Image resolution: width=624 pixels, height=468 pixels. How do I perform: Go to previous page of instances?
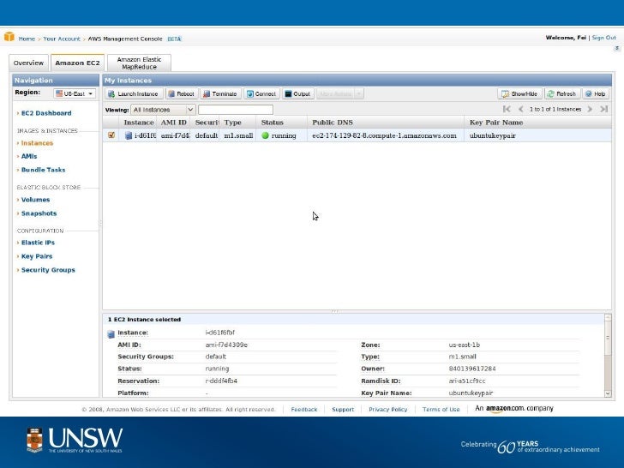tap(520, 109)
